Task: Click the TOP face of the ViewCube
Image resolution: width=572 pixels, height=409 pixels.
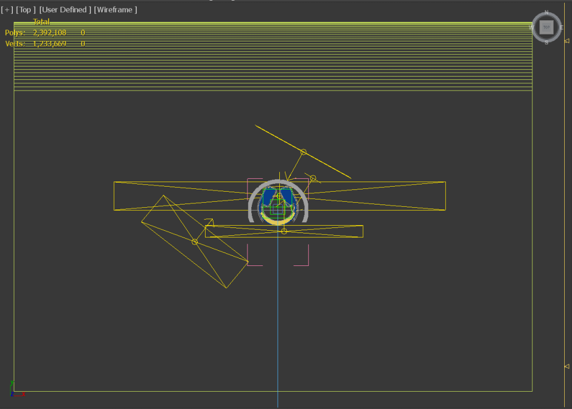Action: [546, 27]
